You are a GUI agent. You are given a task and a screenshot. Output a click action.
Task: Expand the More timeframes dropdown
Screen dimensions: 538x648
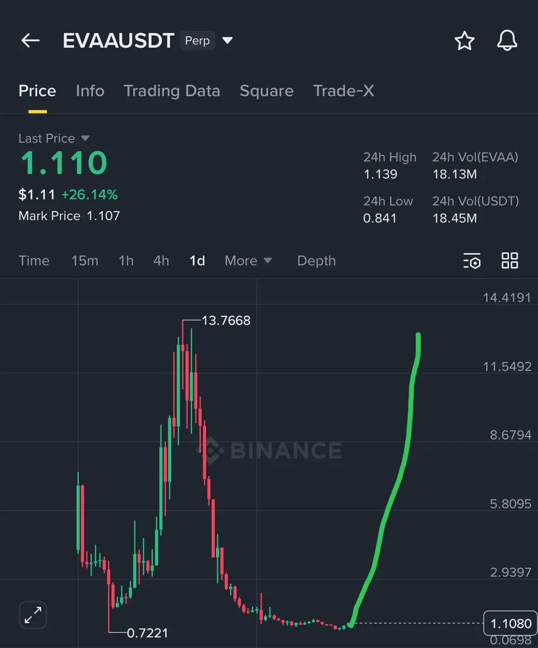pyautogui.click(x=248, y=261)
